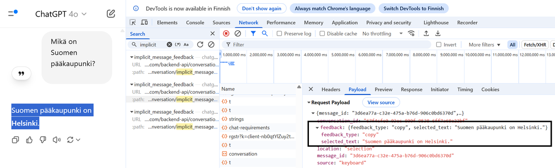Stop recording the network log

click(226, 33)
